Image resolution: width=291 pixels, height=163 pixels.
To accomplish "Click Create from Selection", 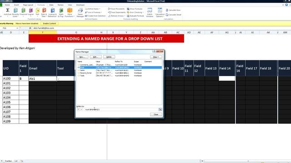I will point(95,16).
